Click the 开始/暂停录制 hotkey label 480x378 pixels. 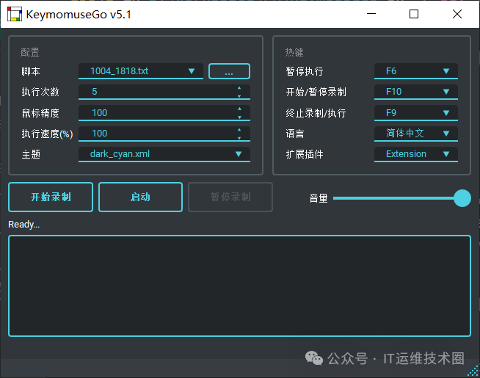[316, 92]
